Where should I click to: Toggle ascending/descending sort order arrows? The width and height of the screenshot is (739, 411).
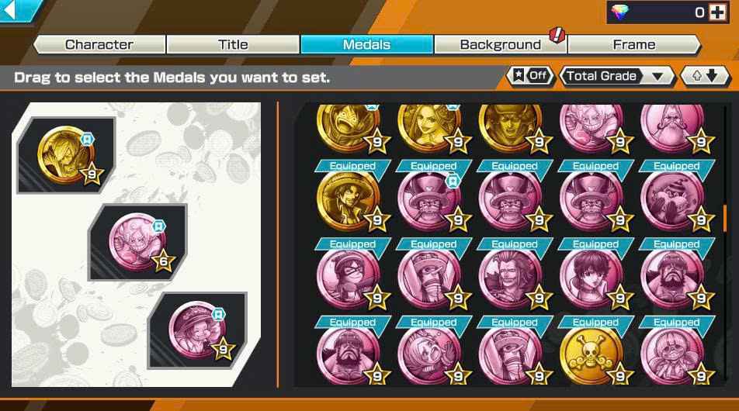705,75
